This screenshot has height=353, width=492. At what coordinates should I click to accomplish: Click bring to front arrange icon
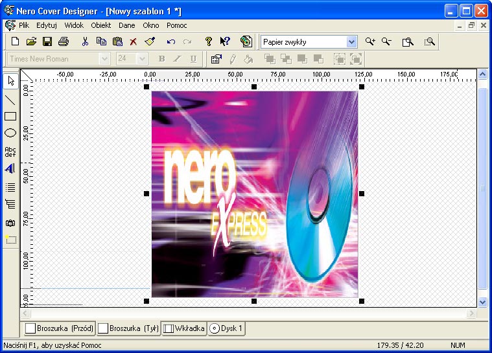pos(270,59)
